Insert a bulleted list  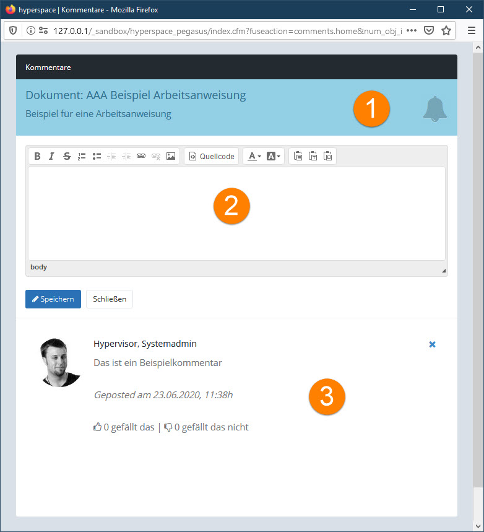(x=97, y=157)
